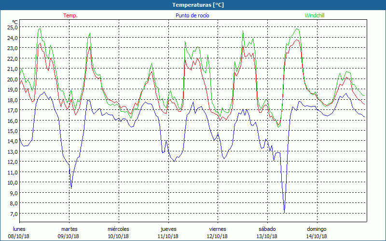The width and height of the screenshot is (386, 241).
Task: Click the 14,0 y-axis value
Action: (13, 141)
